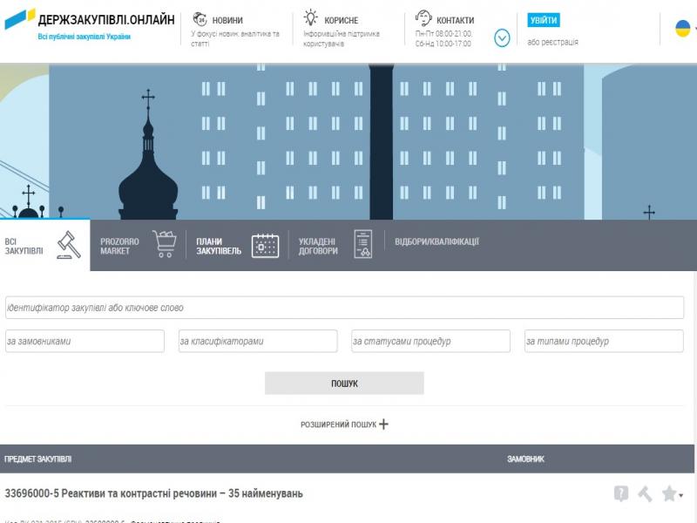
Task: Open the Корисне section link
Action: click(x=342, y=20)
